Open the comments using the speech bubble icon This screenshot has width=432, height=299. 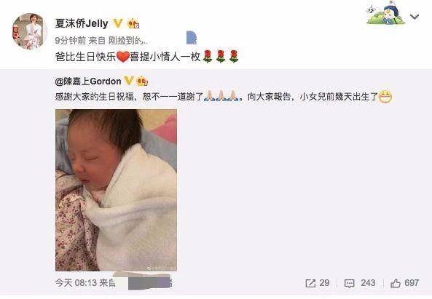[350, 283]
